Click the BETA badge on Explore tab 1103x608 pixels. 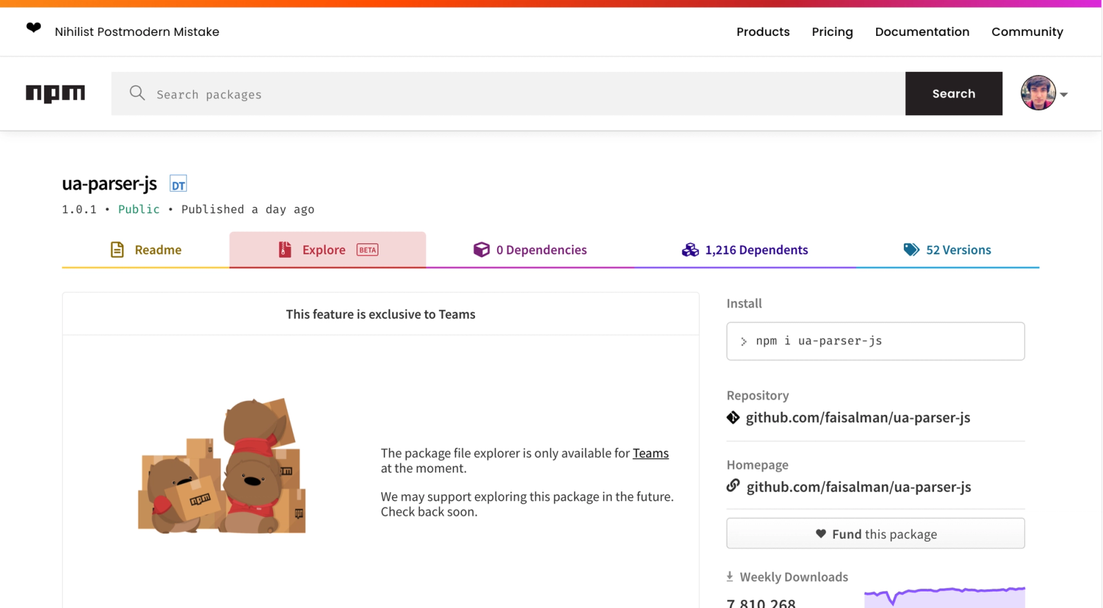pos(367,250)
